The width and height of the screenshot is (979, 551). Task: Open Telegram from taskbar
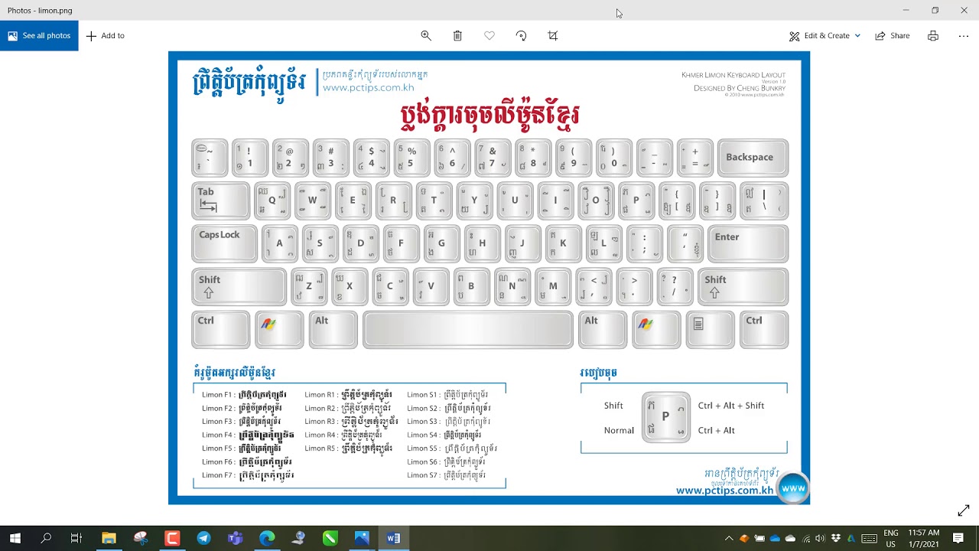tap(203, 538)
